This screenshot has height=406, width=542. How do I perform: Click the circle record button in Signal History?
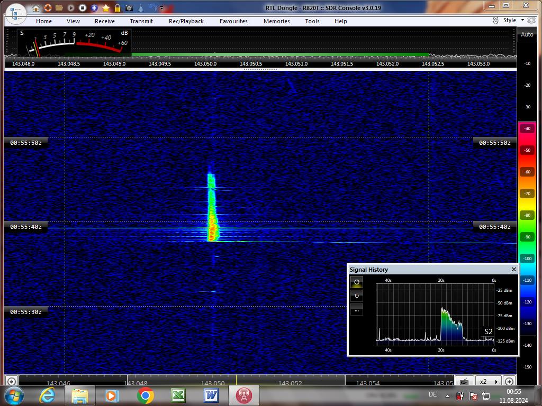[357, 282]
